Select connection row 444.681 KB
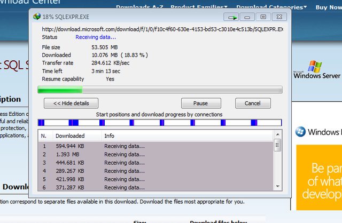Screen dimensions: 342x223 [x=156, y=163]
